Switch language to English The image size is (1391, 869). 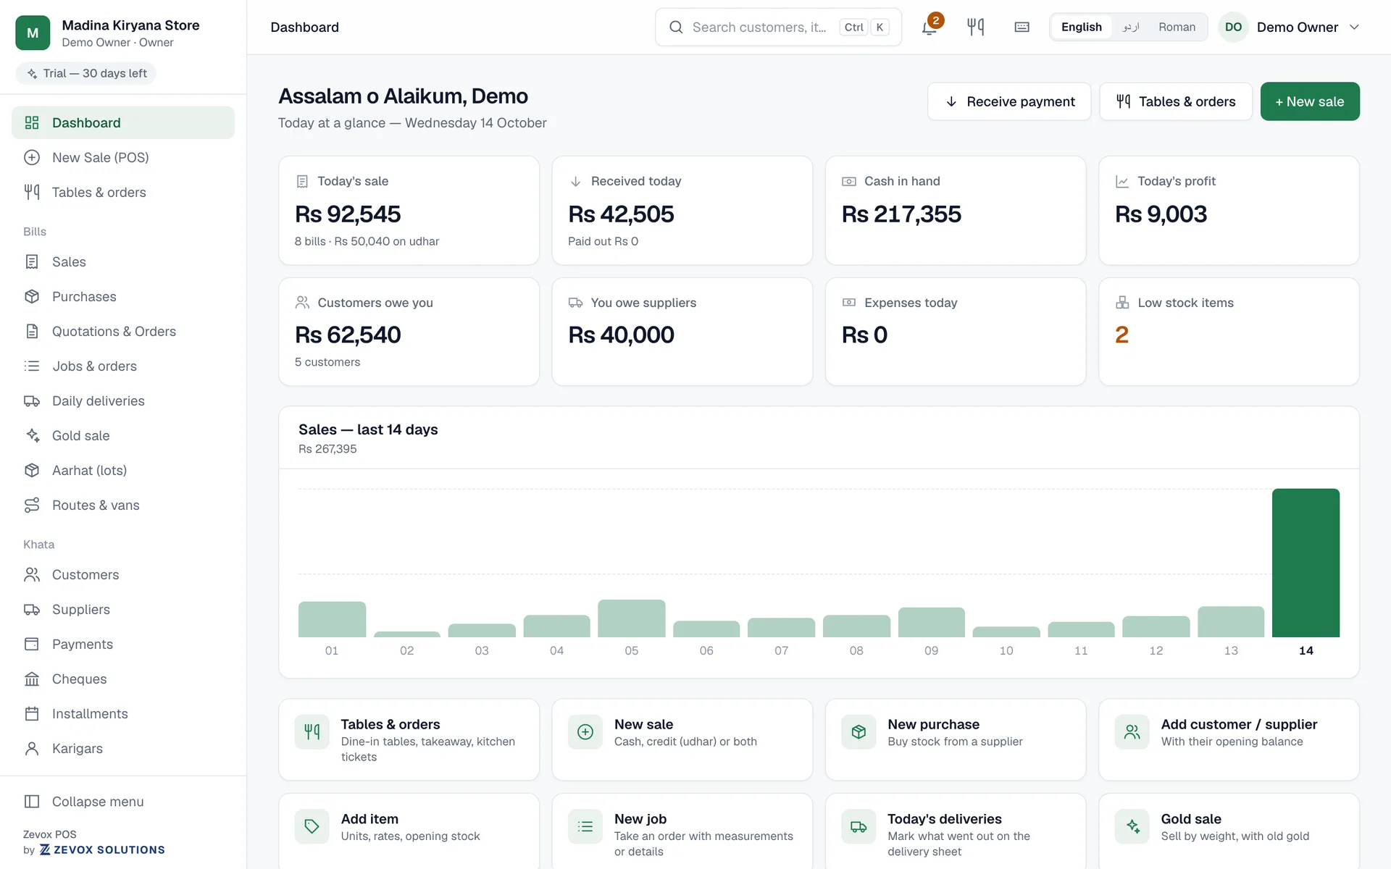pos(1081,28)
